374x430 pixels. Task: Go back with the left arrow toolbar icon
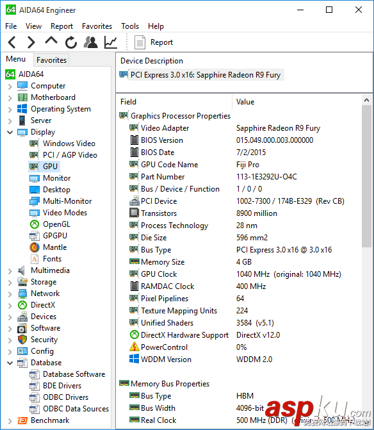click(12, 42)
